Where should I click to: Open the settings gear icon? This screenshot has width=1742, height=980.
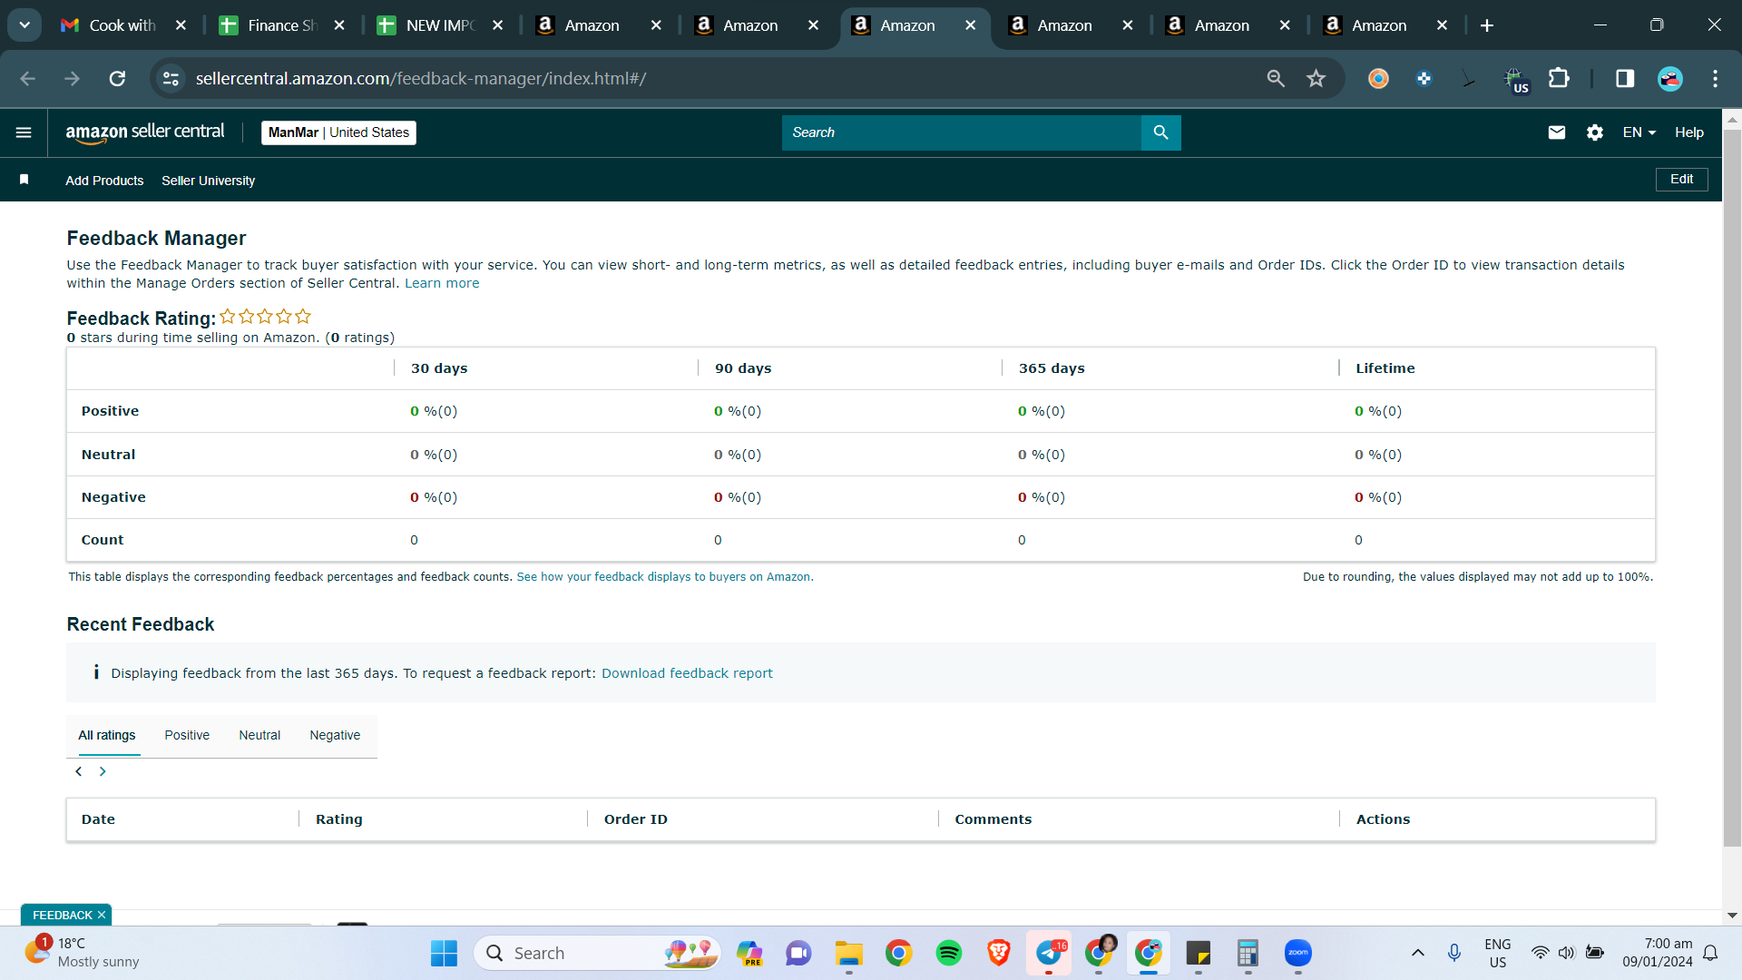1595,132
